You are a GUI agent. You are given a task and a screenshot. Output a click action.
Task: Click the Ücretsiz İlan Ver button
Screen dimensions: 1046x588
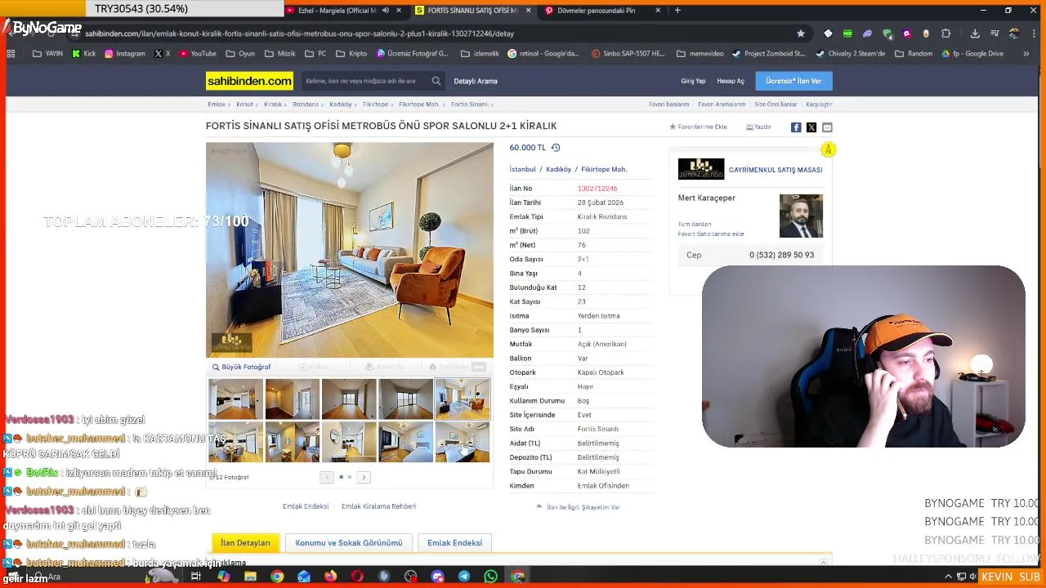(793, 81)
